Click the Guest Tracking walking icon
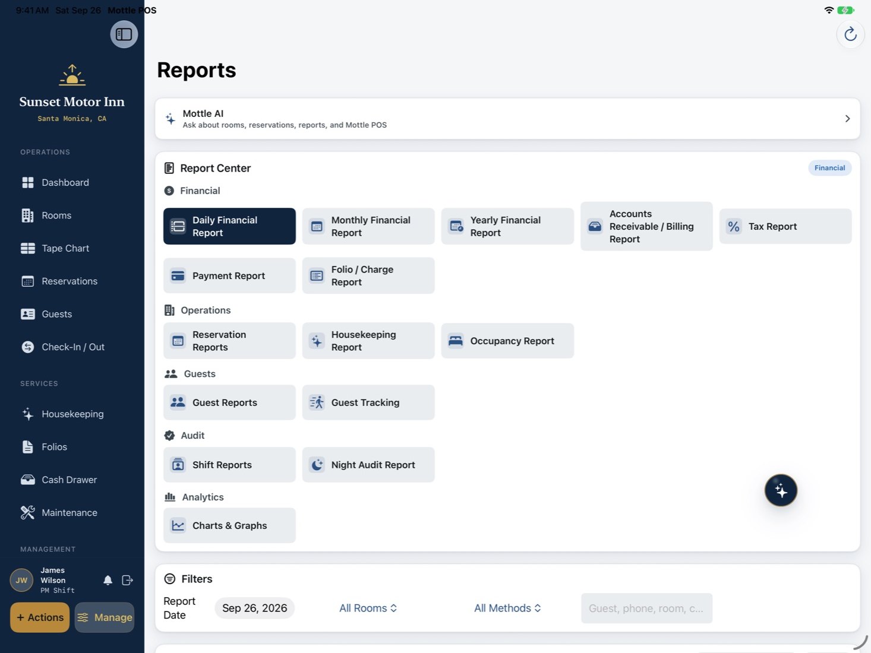Image resolution: width=871 pixels, height=653 pixels. click(x=317, y=402)
